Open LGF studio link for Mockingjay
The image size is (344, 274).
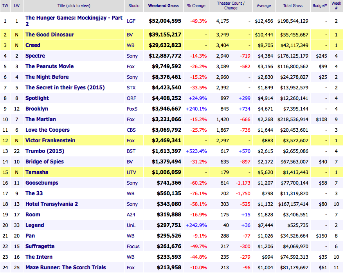pos(131,21)
